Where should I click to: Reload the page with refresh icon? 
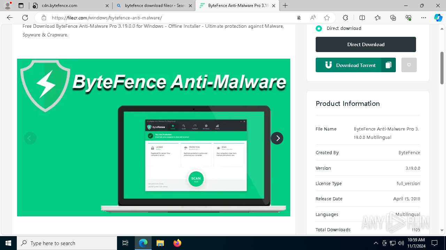pos(25,18)
